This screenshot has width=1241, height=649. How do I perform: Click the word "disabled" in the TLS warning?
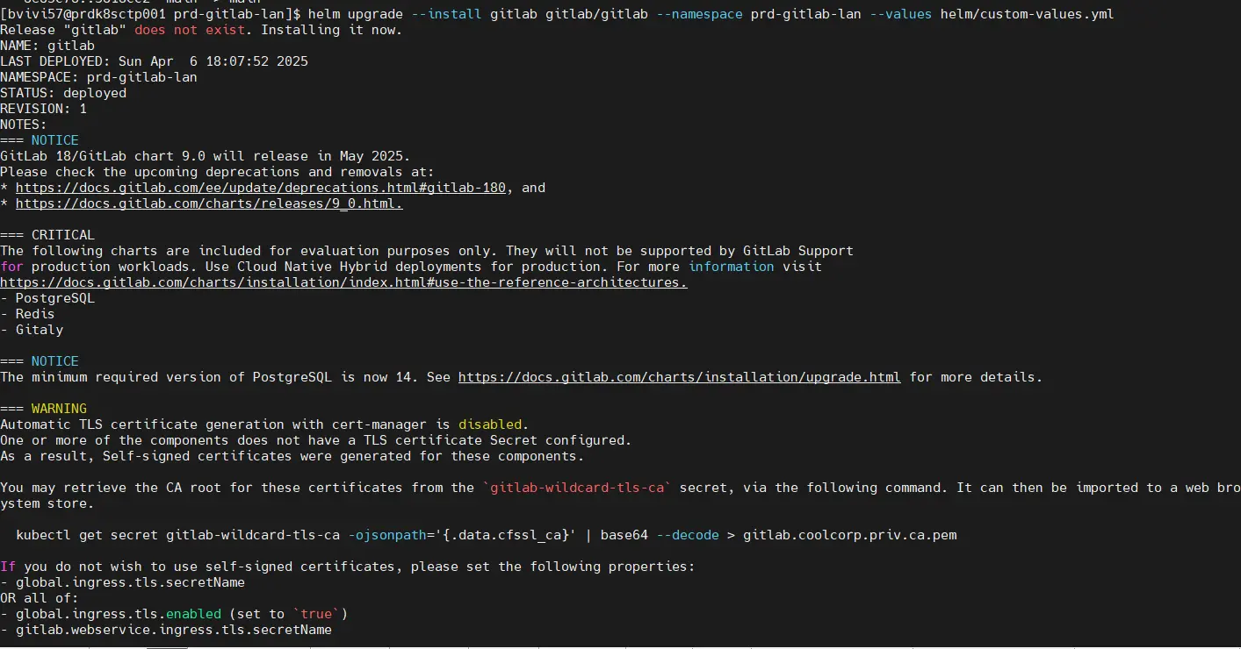tap(490, 424)
